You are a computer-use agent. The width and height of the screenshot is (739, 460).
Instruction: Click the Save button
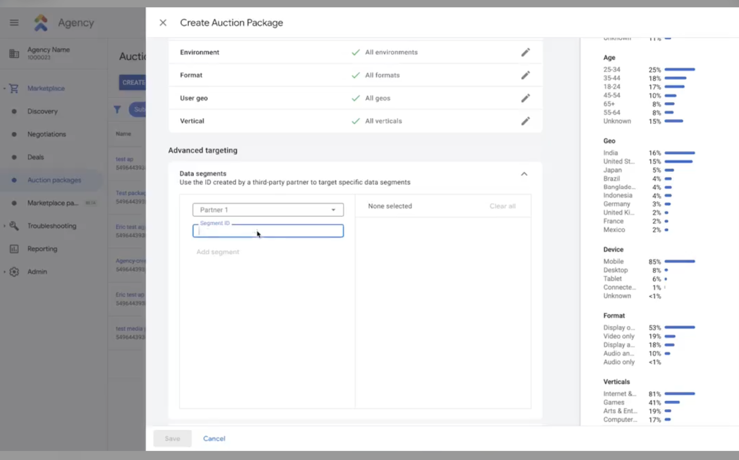[x=172, y=439]
